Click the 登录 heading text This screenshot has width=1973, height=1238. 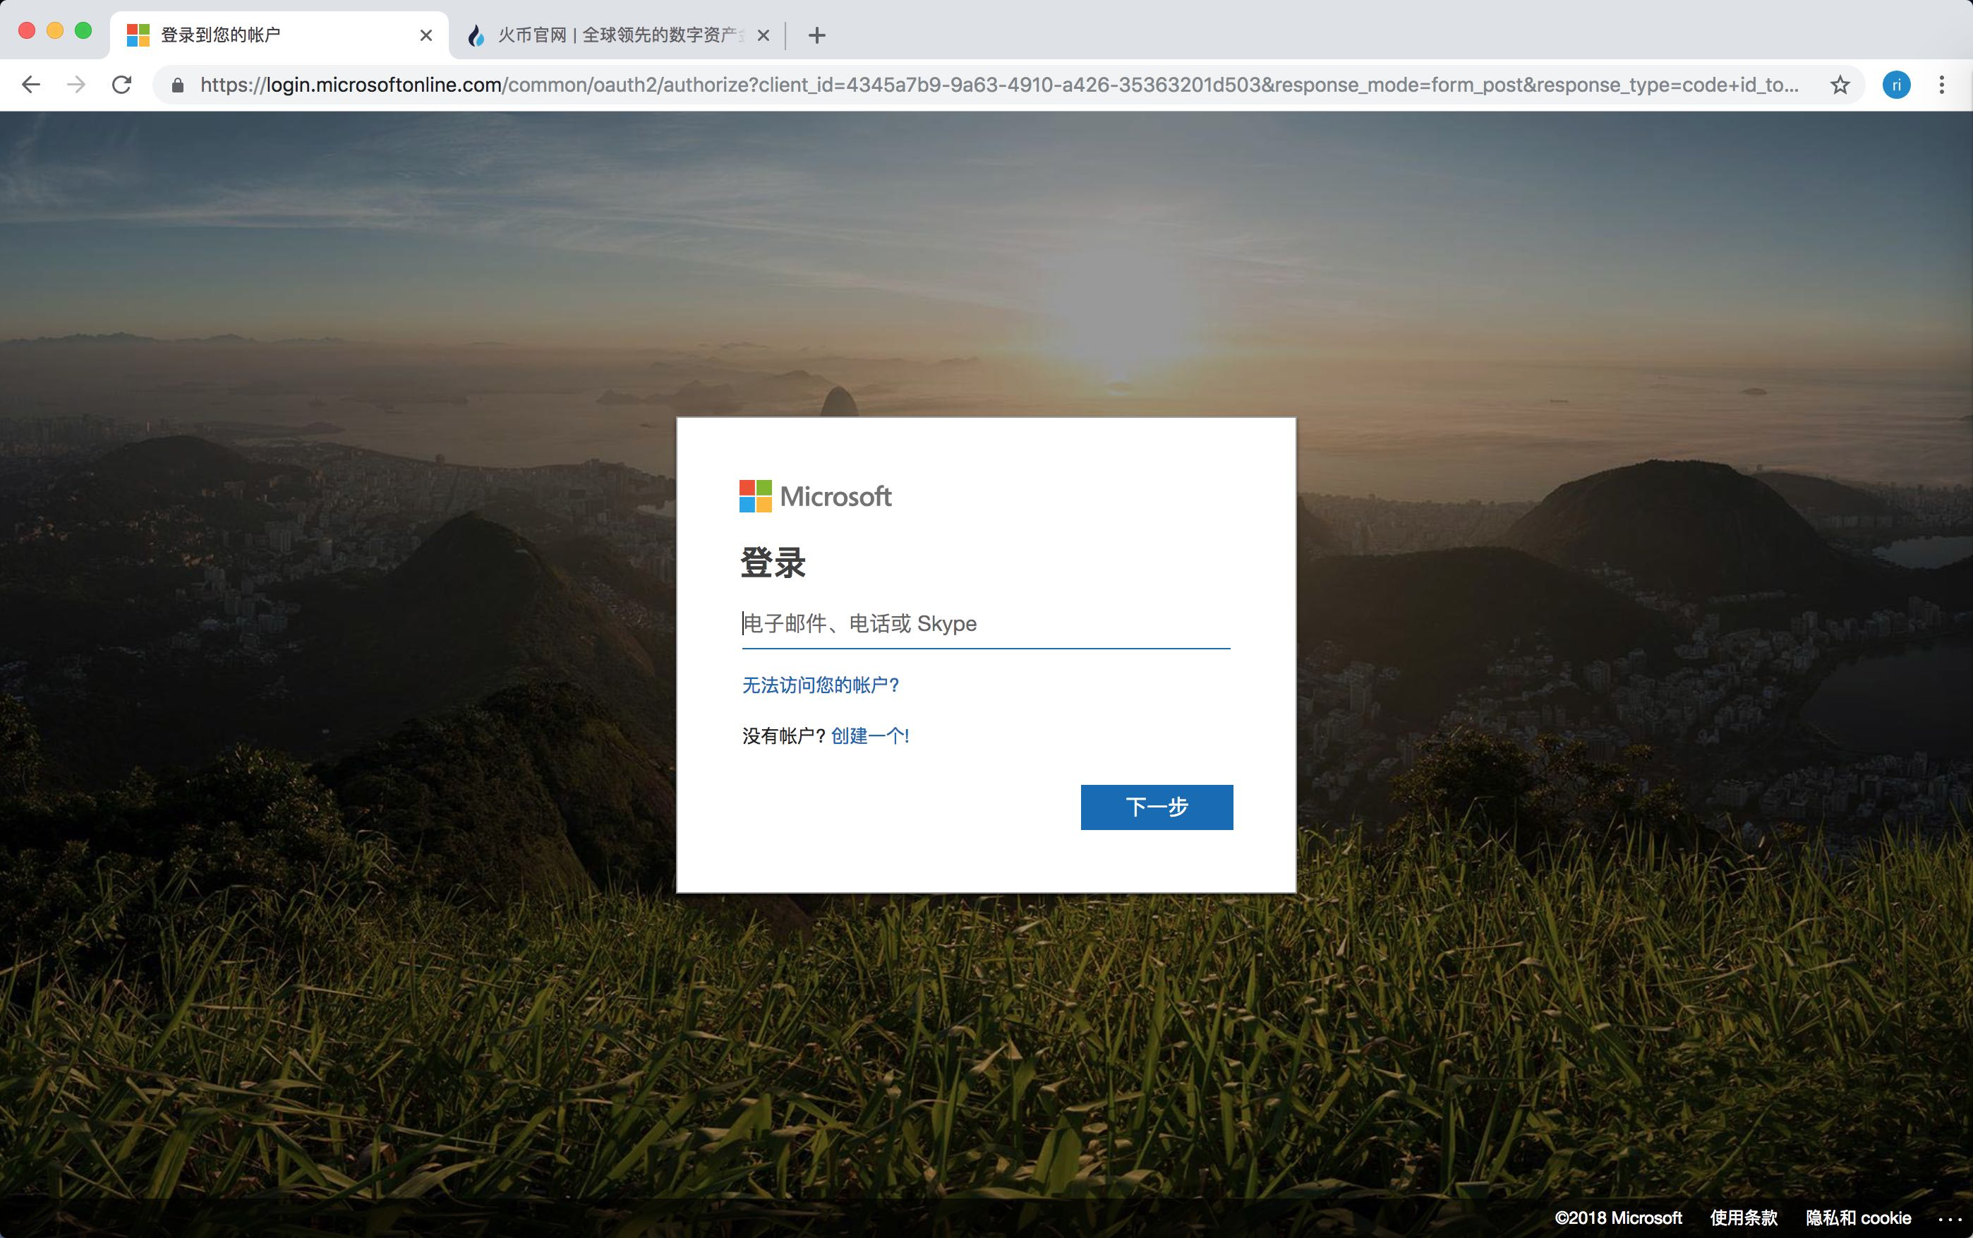coord(773,563)
